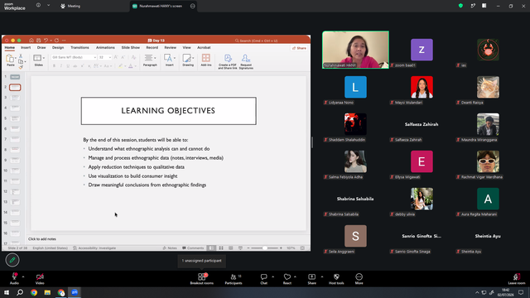Image resolution: width=530 pixels, height=298 pixels.
Task: Click the undo arrow in PowerPoint title bar
Action: [x=46, y=41]
